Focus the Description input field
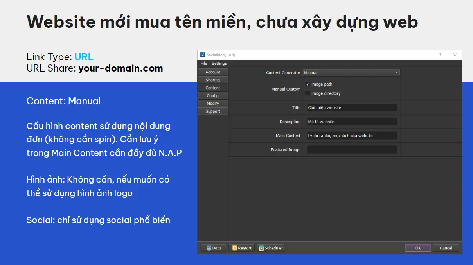This screenshot has width=473, height=265. tap(352, 122)
